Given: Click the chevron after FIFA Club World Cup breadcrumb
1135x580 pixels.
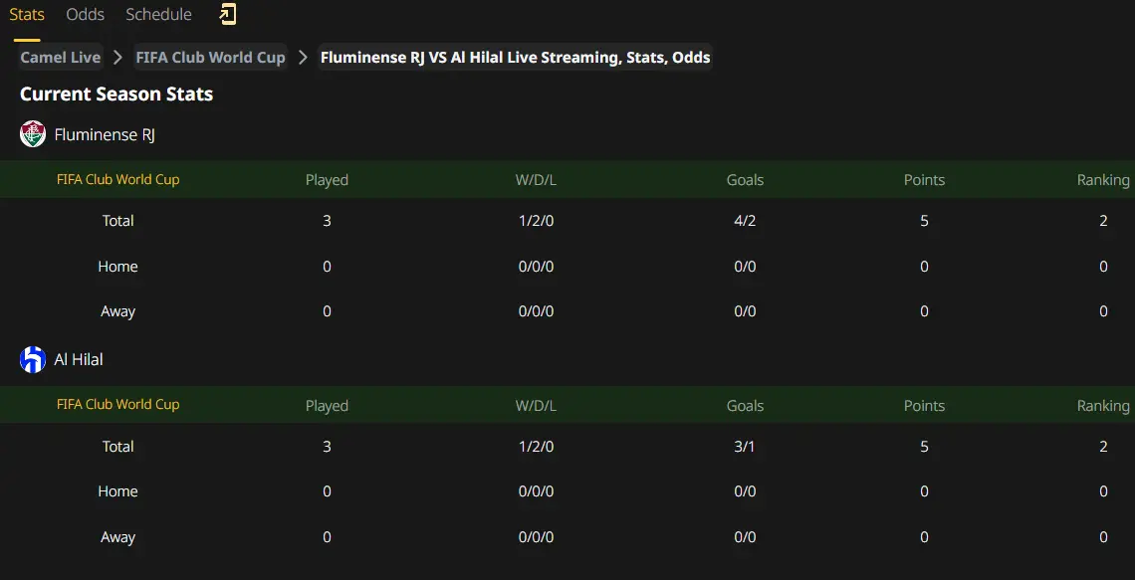Looking at the screenshot, I should (304, 57).
